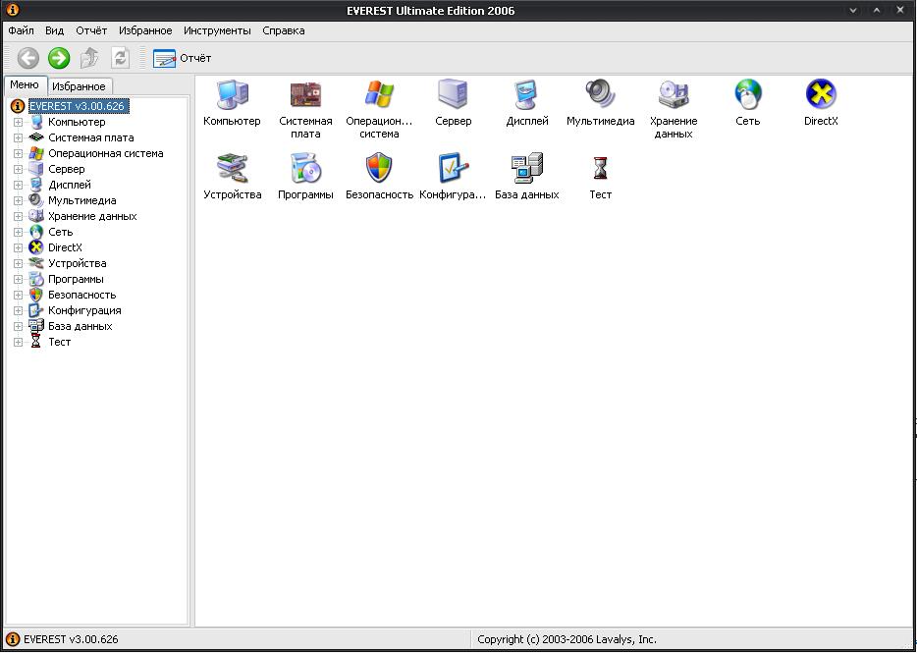Select the Тест hourglass icon
The image size is (917, 653).
click(x=600, y=169)
